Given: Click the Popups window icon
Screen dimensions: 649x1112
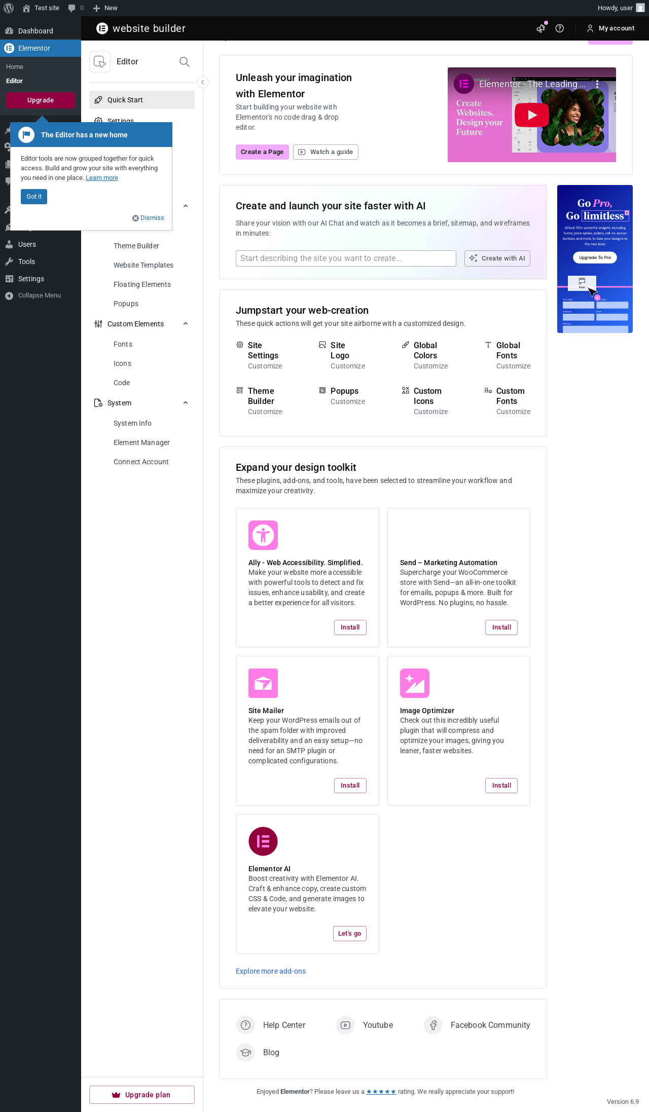Looking at the screenshot, I should tap(322, 391).
